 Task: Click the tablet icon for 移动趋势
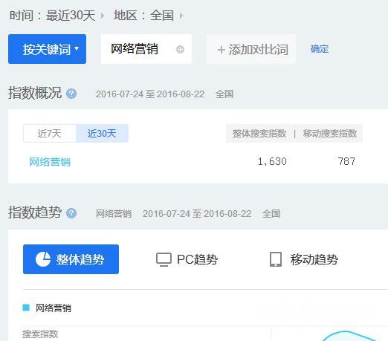(x=276, y=259)
